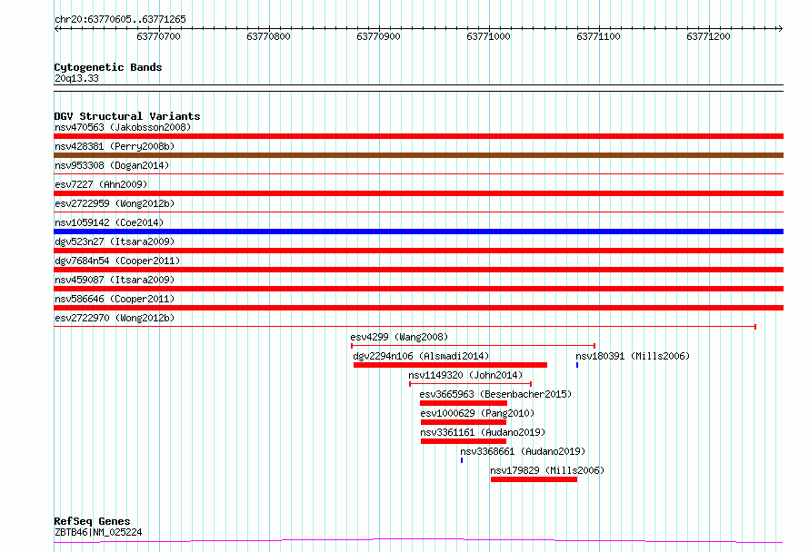Click the nsv953308 (Dogan2014) label
The image size is (809, 552).
[x=112, y=165]
